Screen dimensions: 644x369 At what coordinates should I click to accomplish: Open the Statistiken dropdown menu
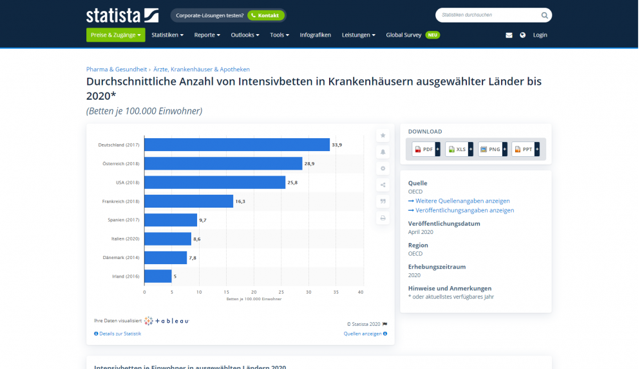click(x=167, y=35)
